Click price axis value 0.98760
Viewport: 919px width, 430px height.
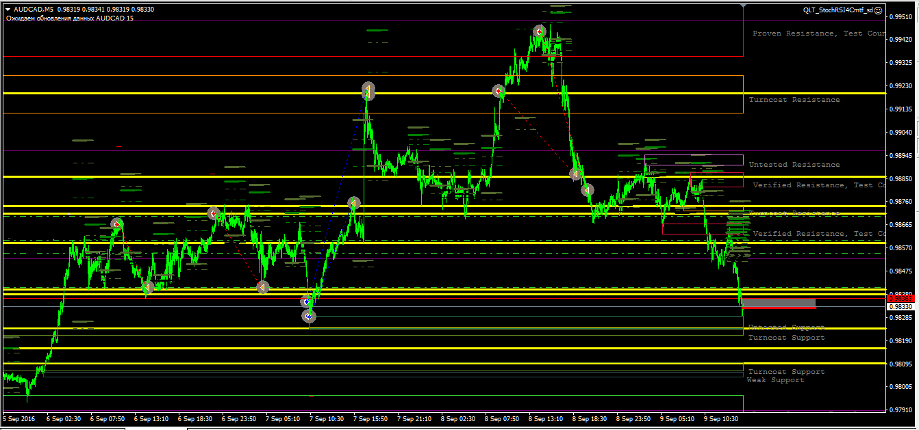[x=901, y=202]
